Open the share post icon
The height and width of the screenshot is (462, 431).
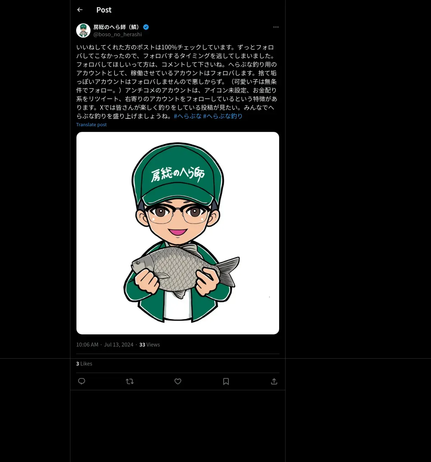(x=274, y=381)
